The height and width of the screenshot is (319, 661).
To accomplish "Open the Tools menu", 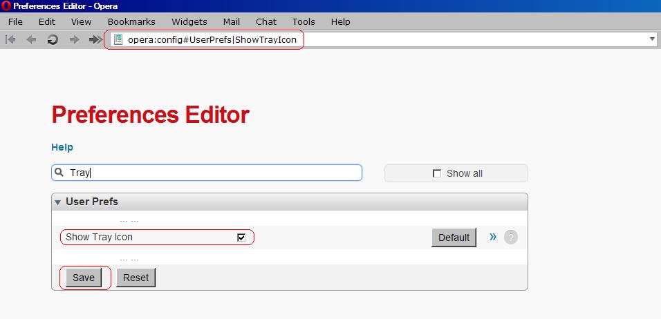I will pos(304,21).
